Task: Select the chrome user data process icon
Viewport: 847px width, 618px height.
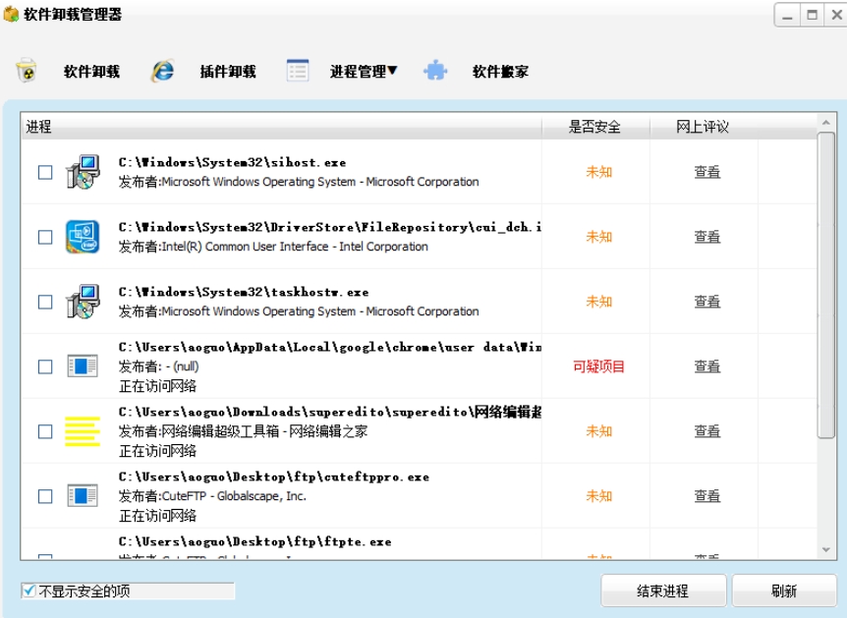Action: pos(83,366)
